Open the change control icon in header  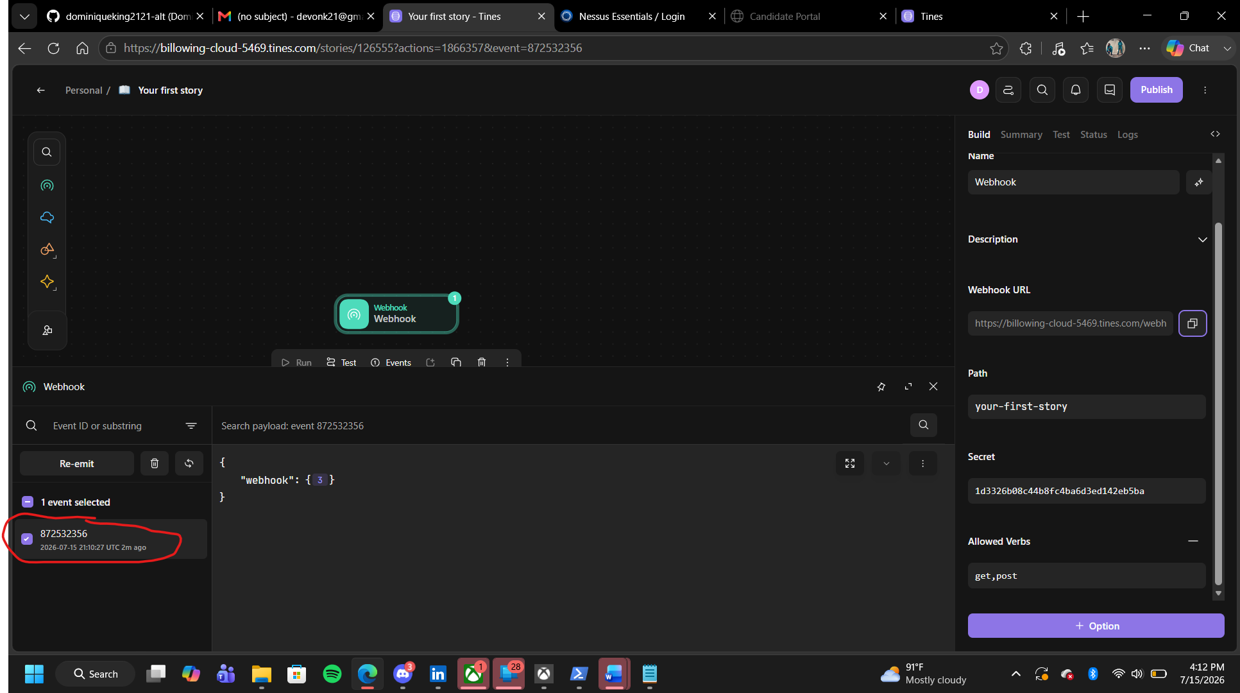pos(1008,90)
